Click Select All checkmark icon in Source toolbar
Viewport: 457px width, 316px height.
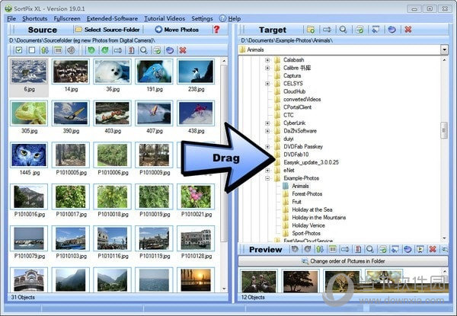click(19, 50)
